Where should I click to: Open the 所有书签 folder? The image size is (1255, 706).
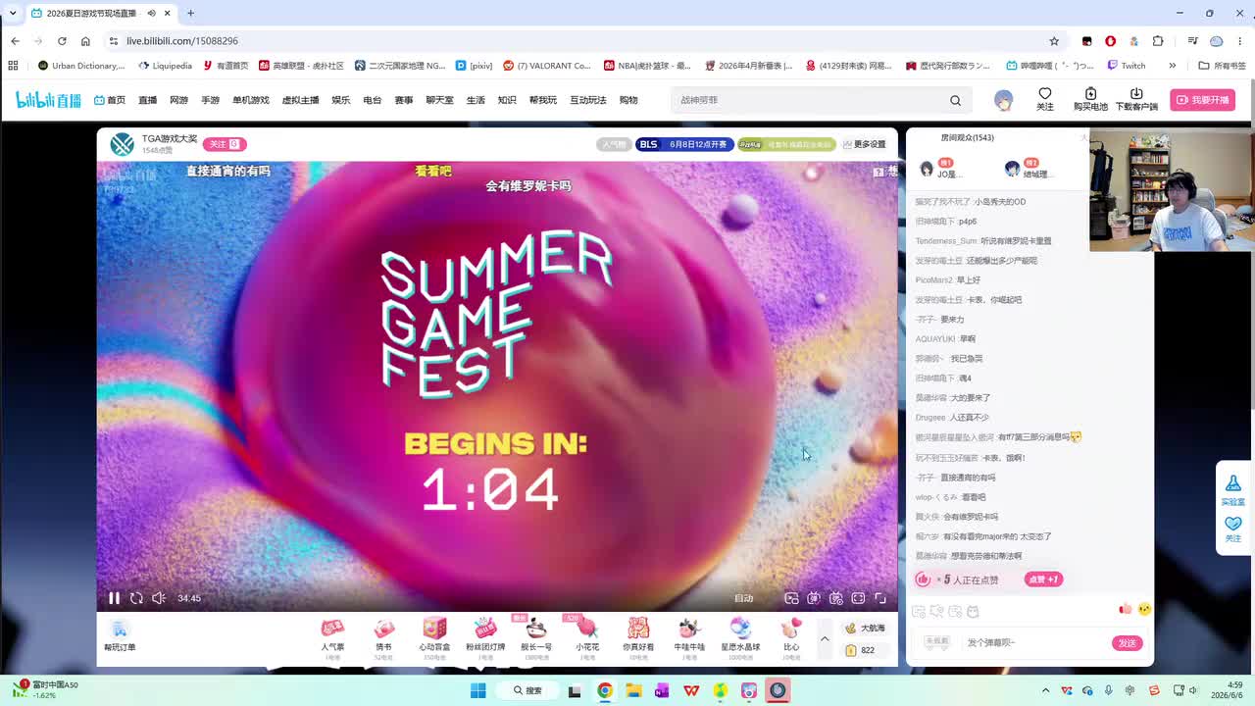coord(1222,66)
